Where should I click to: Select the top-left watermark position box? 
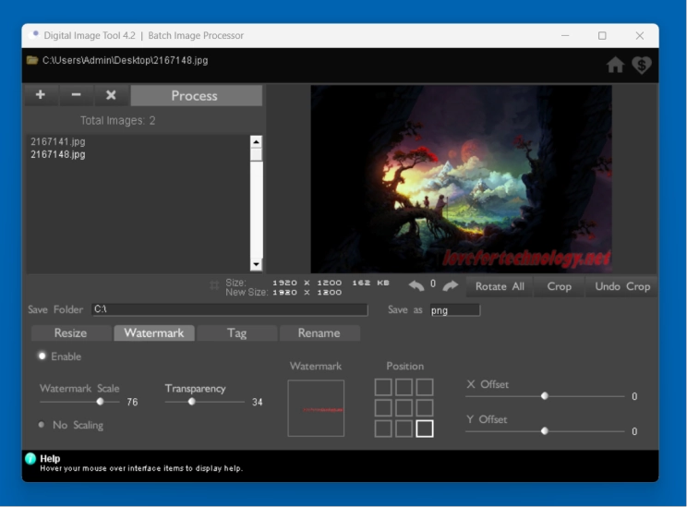coord(383,387)
